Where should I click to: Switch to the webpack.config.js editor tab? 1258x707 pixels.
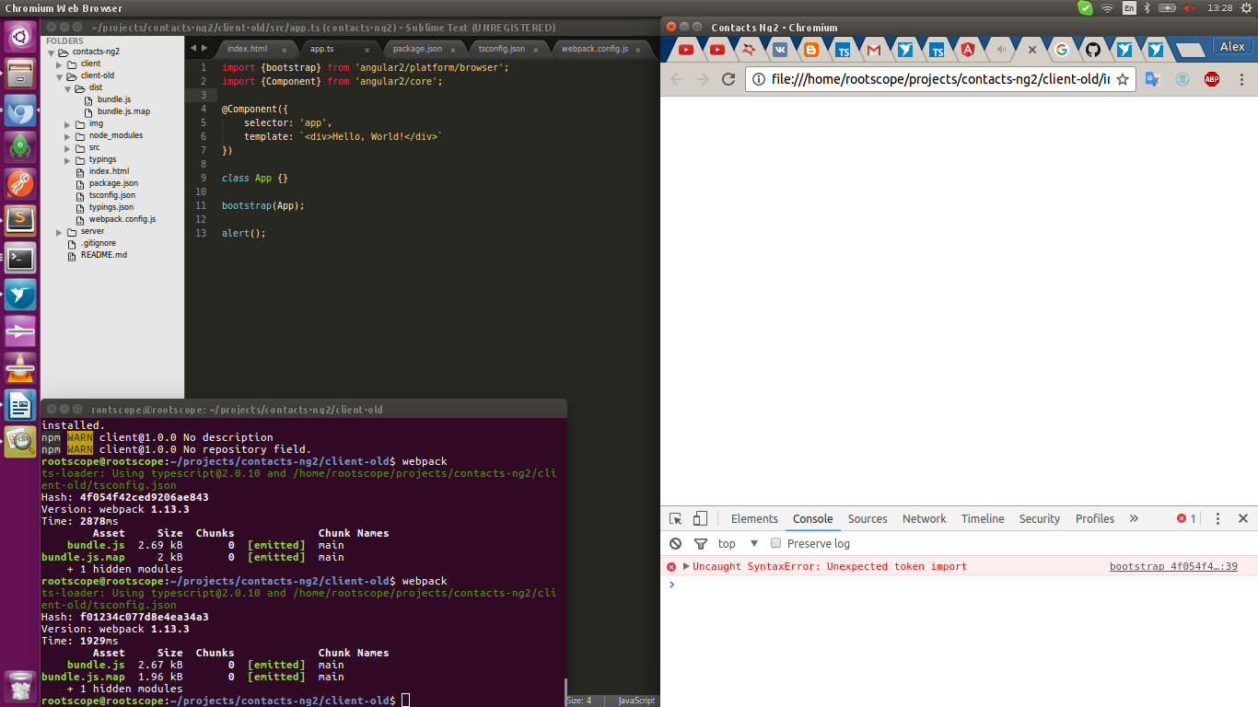pos(595,49)
